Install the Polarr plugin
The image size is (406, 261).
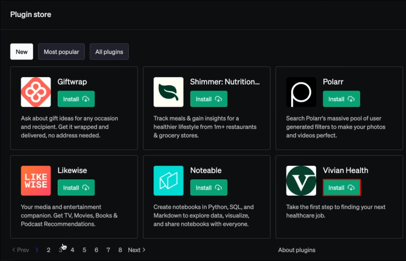tap(341, 99)
